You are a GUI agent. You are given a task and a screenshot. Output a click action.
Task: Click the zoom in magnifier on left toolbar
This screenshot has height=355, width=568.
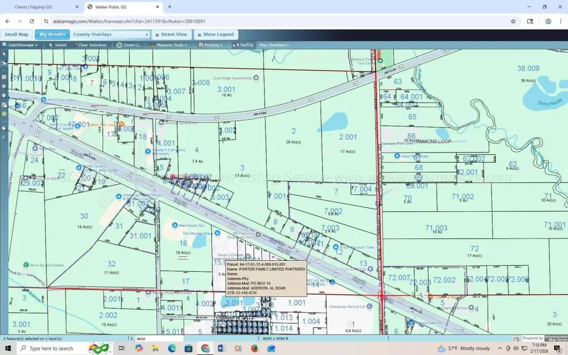click(x=4, y=86)
